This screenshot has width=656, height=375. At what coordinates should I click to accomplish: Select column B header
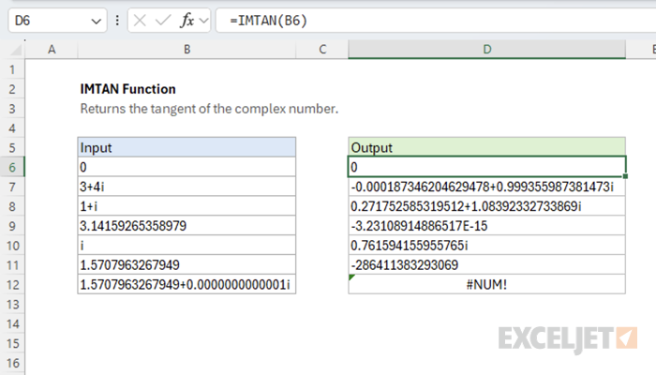coord(186,50)
